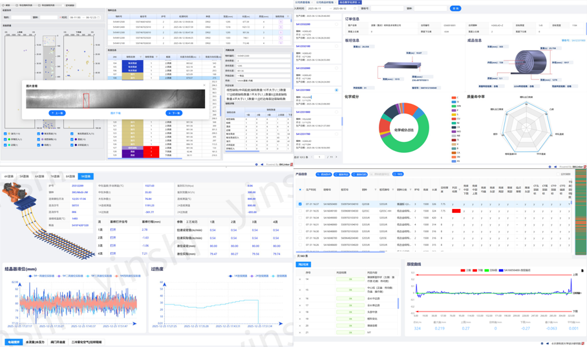Open the 水流量|水压力 bottom tab
The image size is (587, 347).
pyautogui.click(x=35, y=342)
